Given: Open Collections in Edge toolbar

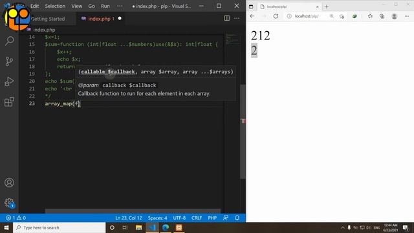Looking at the screenshot, I should [382, 16].
